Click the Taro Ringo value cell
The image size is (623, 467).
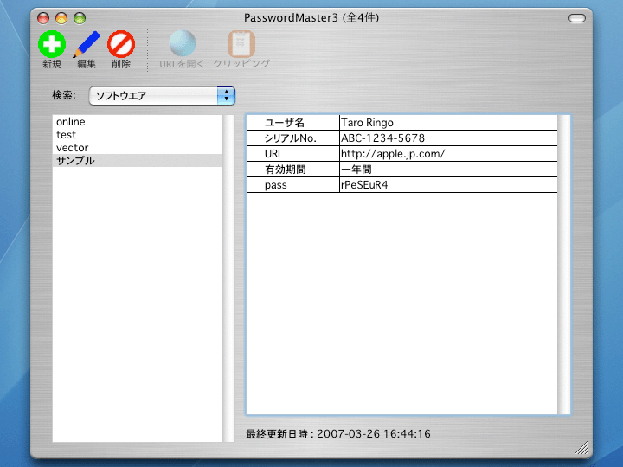pyautogui.click(x=448, y=122)
